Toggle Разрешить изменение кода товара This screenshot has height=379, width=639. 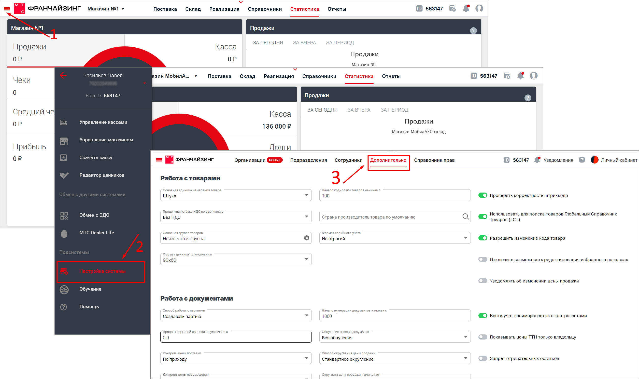coord(483,238)
